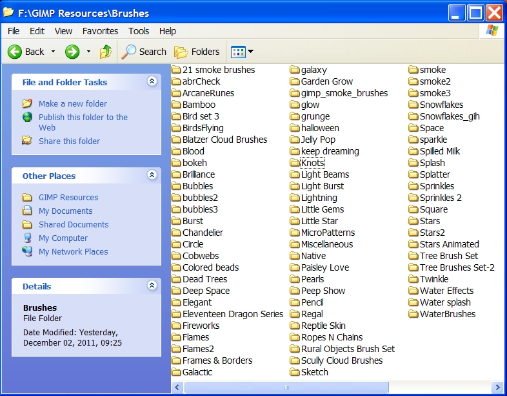The image size is (507, 396).
Task: Click the scrollbar left arrow button
Action: pyautogui.click(x=177, y=387)
